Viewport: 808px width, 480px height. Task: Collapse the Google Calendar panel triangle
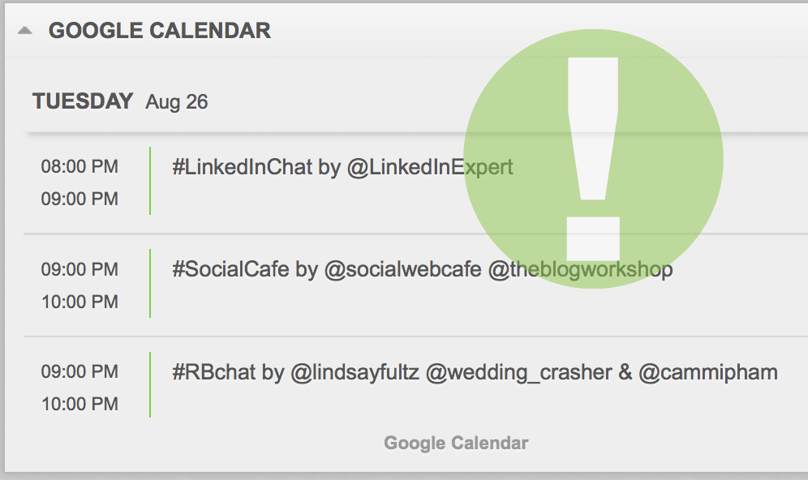pos(25,31)
